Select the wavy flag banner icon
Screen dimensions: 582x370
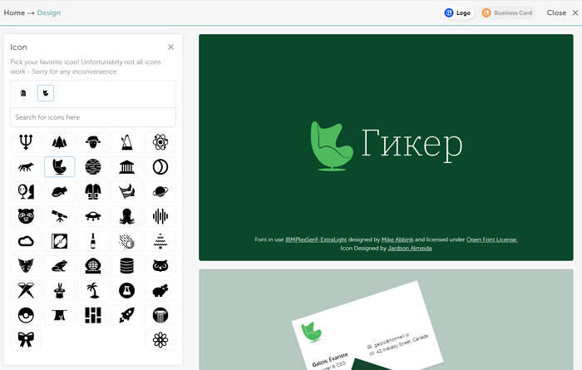click(126, 191)
